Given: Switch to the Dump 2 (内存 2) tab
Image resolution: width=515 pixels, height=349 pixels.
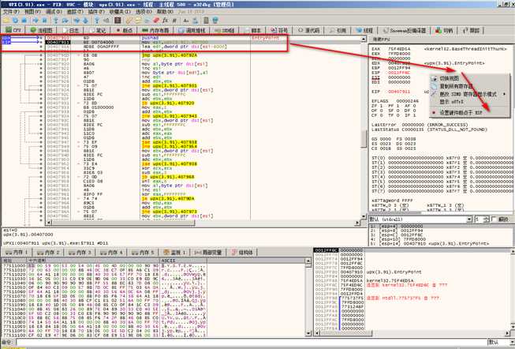Looking at the screenshot, I should 48,253.
